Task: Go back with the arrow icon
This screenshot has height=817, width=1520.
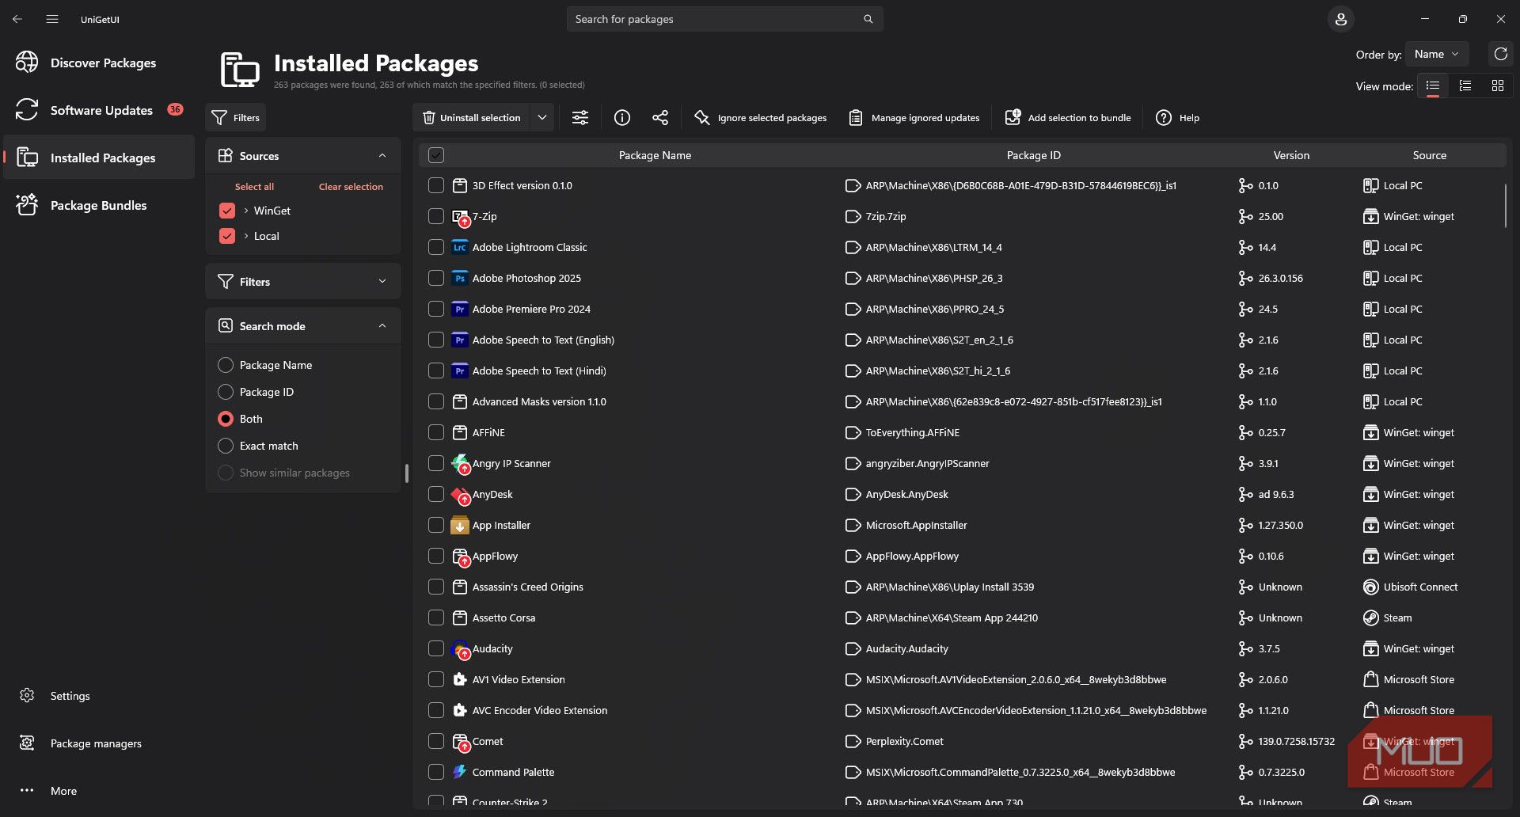Action: pos(17,19)
